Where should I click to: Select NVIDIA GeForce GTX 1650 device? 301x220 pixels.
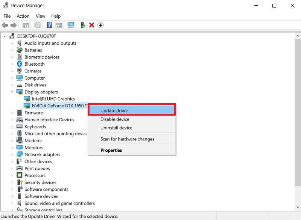click(59, 106)
